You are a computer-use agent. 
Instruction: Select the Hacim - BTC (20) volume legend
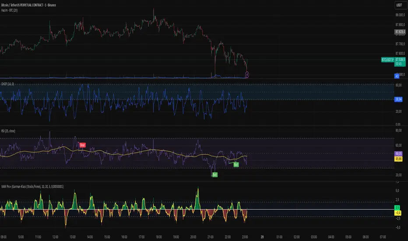click(x=9, y=11)
